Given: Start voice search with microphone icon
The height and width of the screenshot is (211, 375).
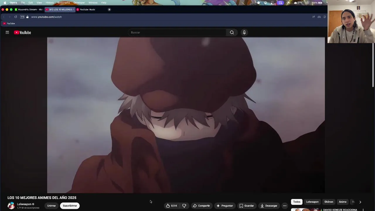Looking at the screenshot, I should coord(244,33).
